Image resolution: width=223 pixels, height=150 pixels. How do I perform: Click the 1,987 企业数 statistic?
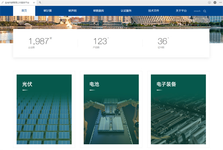click(40, 43)
